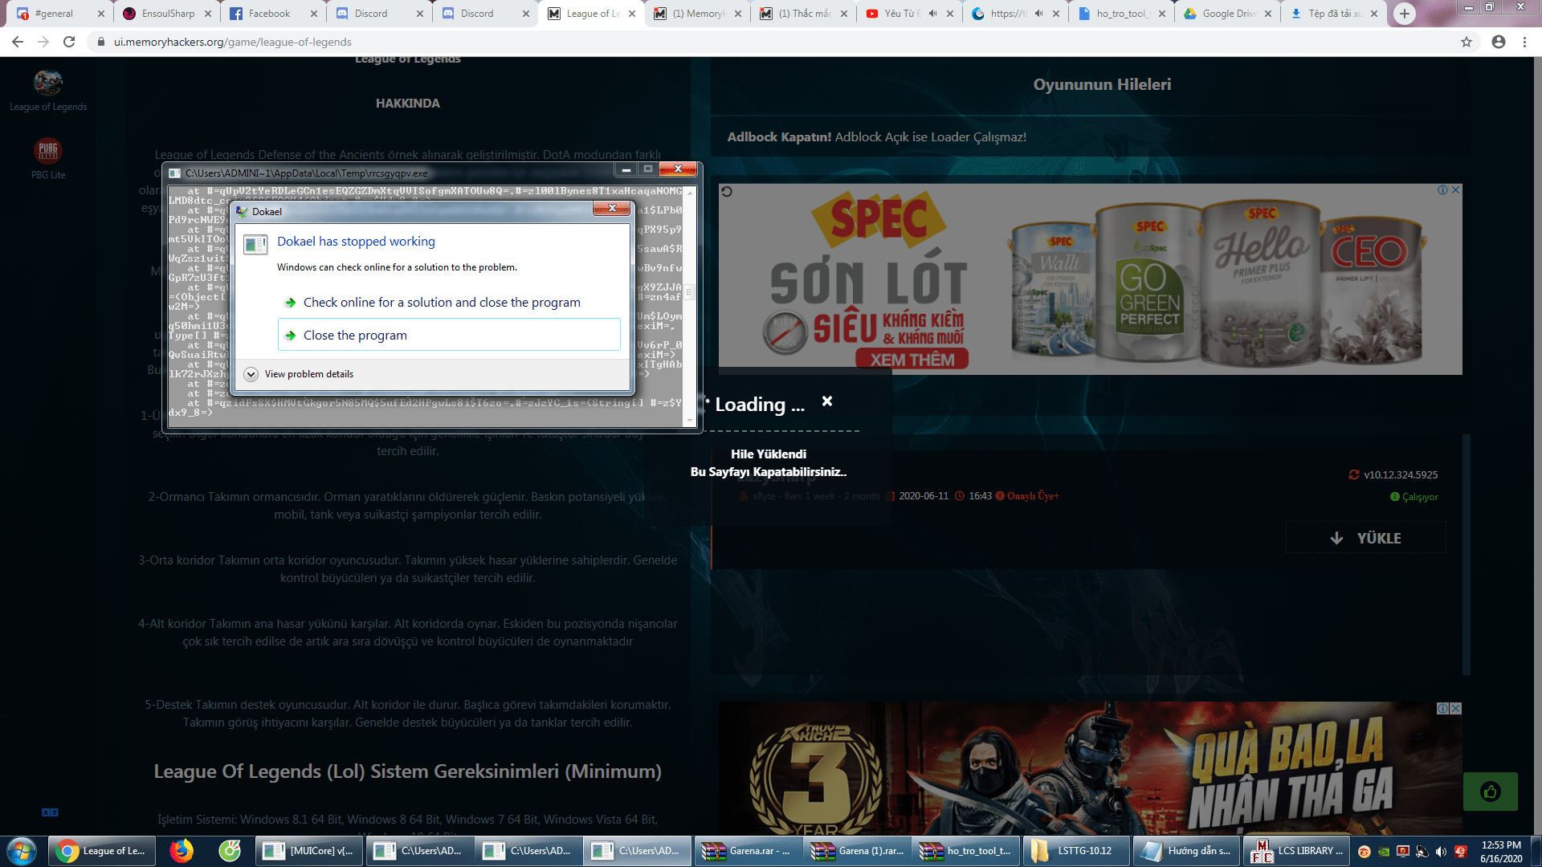Launch Firefox from the taskbar
The width and height of the screenshot is (1542, 867).
click(x=182, y=851)
